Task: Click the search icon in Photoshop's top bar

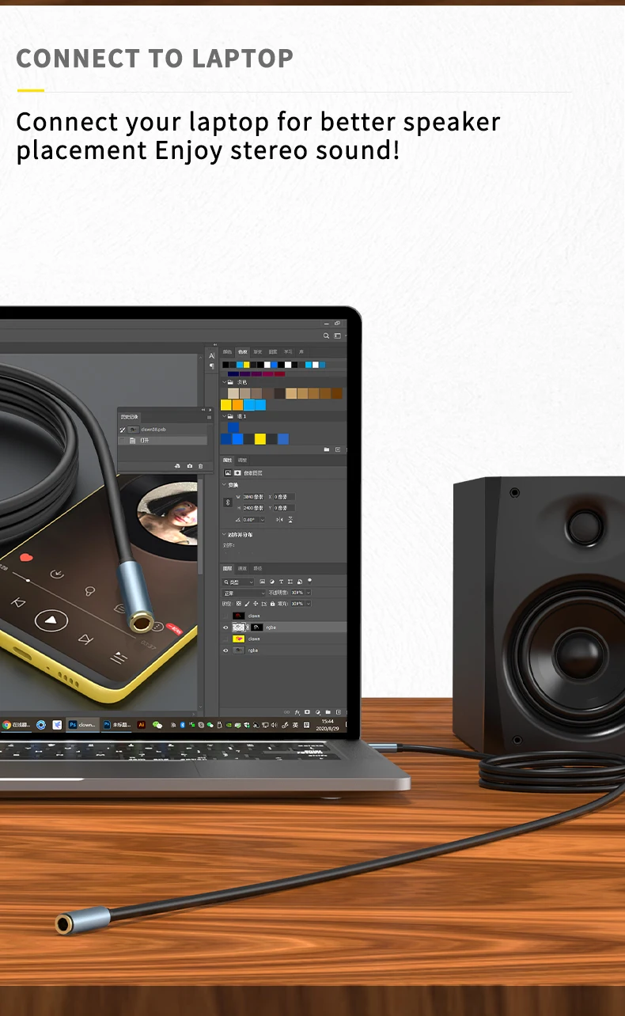Action: click(x=327, y=336)
